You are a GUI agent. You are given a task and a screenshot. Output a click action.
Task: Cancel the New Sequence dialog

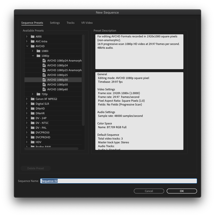(149, 191)
